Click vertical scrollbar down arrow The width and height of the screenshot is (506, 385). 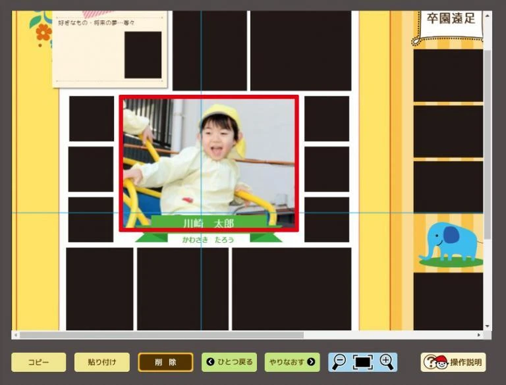pos(488,326)
